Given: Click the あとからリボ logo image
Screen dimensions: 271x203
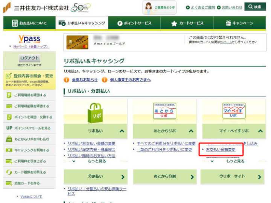Looking at the screenshot, I should [x=165, y=111].
